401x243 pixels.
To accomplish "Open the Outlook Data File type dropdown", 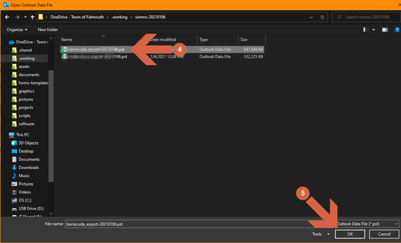I will pyautogui.click(x=367, y=224).
